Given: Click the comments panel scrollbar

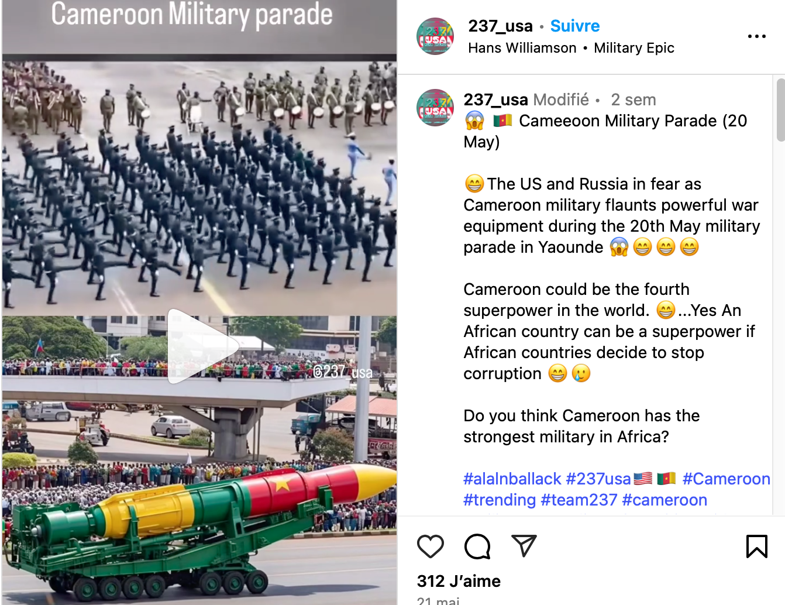Looking at the screenshot, I should click(x=780, y=110).
